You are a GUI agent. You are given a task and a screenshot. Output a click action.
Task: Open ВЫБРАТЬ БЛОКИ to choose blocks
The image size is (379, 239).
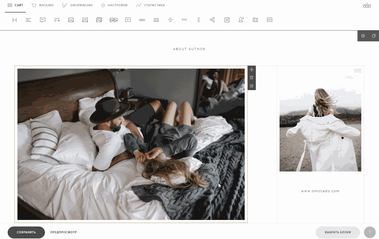338,232
